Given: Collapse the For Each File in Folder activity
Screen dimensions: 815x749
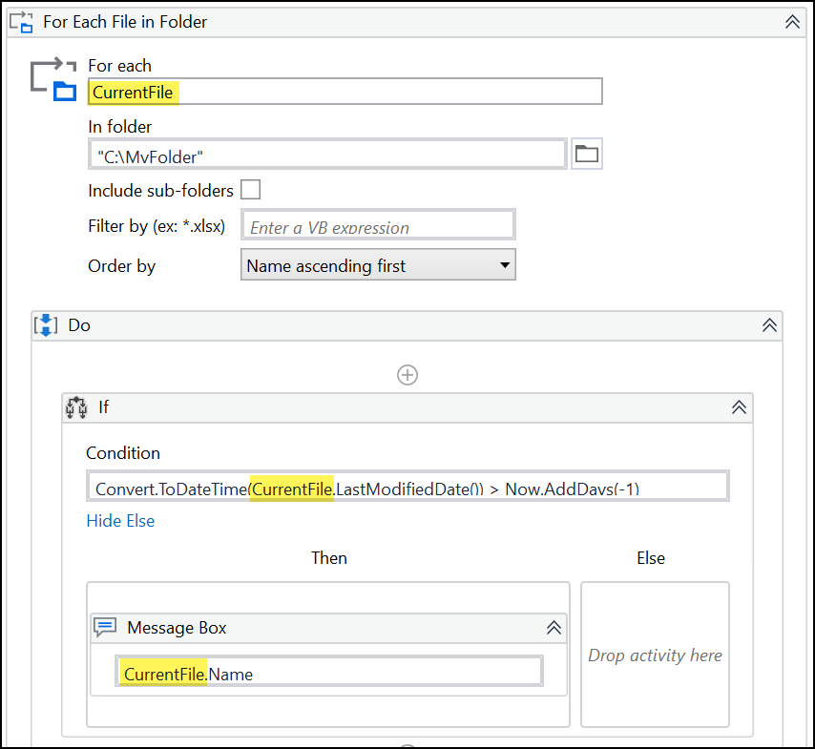Looking at the screenshot, I should (792, 22).
